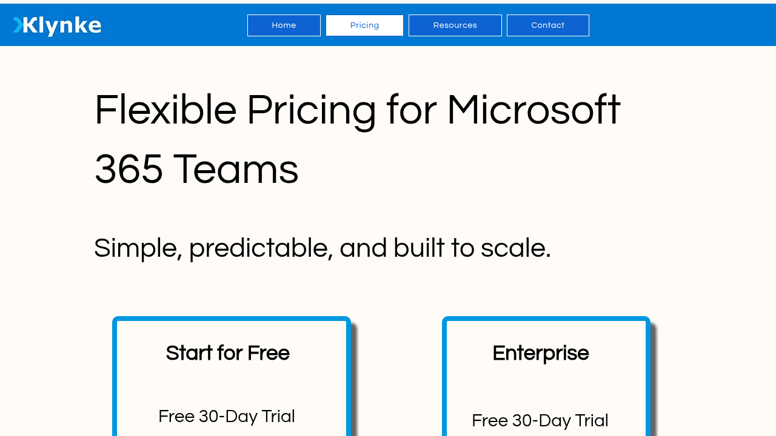Image resolution: width=776 pixels, height=436 pixels.
Task: Open the Resources menu item
Action: pos(455,25)
